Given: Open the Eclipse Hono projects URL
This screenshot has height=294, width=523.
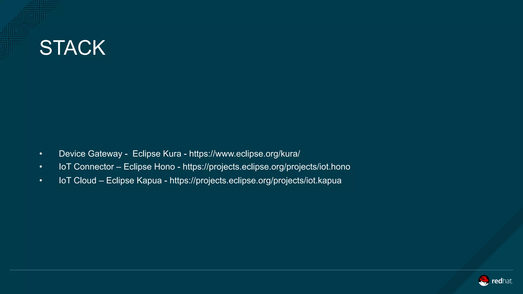Looking at the screenshot, I should [266, 167].
